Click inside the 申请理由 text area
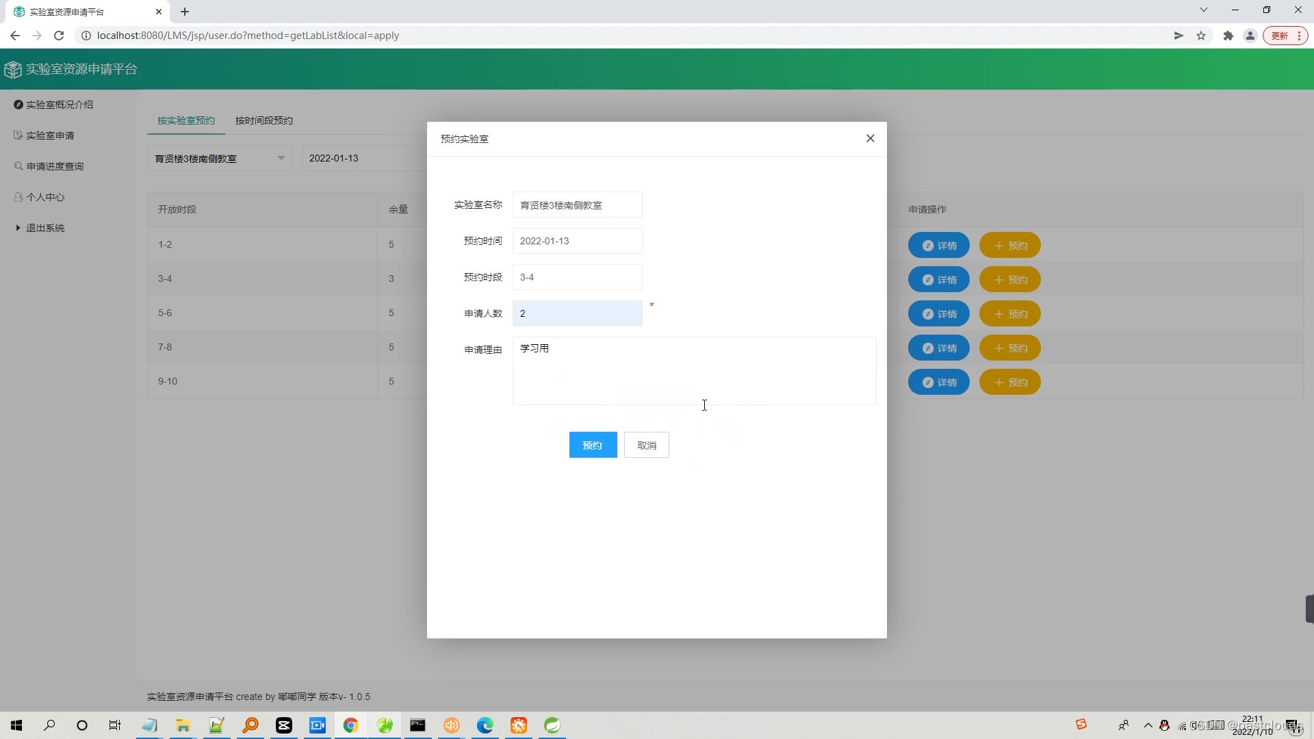The width and height of the screenshot is (1314, 739). (x=693, y=370)
